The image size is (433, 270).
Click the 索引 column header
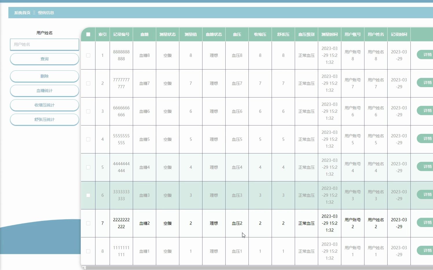point(102,34)
